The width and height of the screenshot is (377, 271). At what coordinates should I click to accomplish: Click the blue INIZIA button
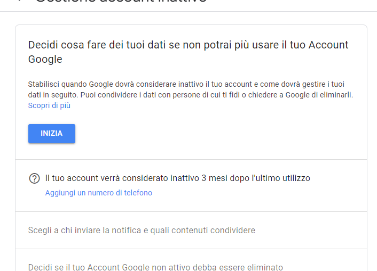coord(52,134)
